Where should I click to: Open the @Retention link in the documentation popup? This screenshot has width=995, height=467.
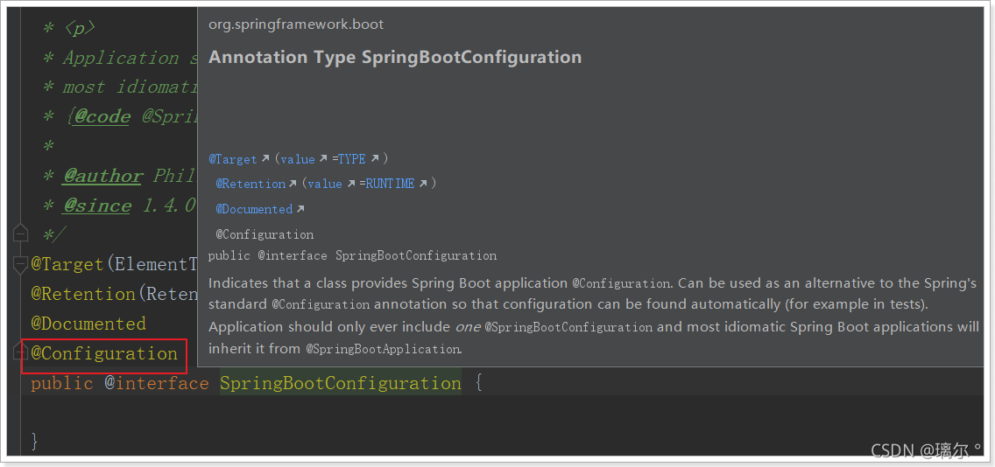click(251, 184)
